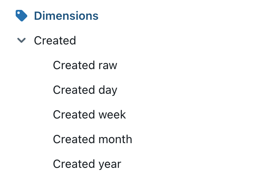Open the Dimensions section header
269x181 pixels.
[x=66, y=16]
